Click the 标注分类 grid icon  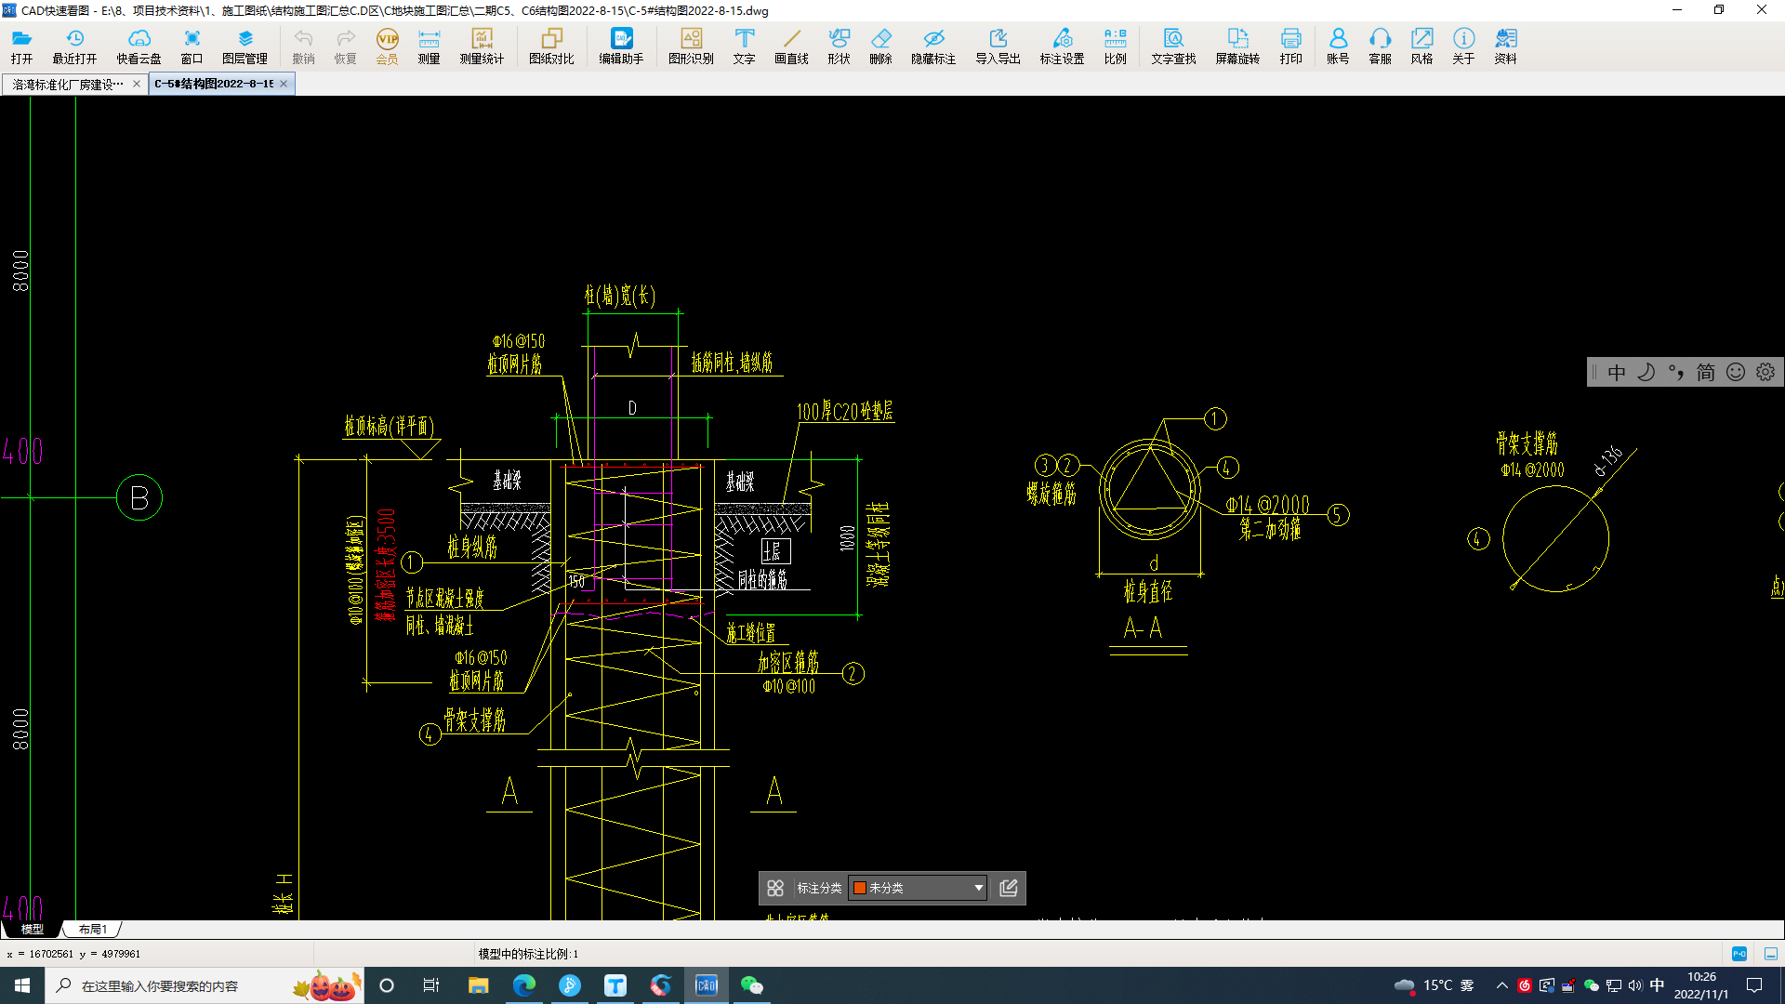pyautogui.click(x=775, y=888)
